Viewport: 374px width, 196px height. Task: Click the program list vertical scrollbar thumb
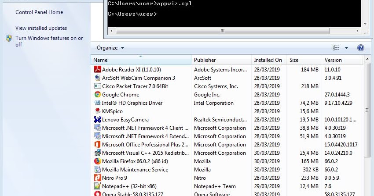[x=367, y=110]
